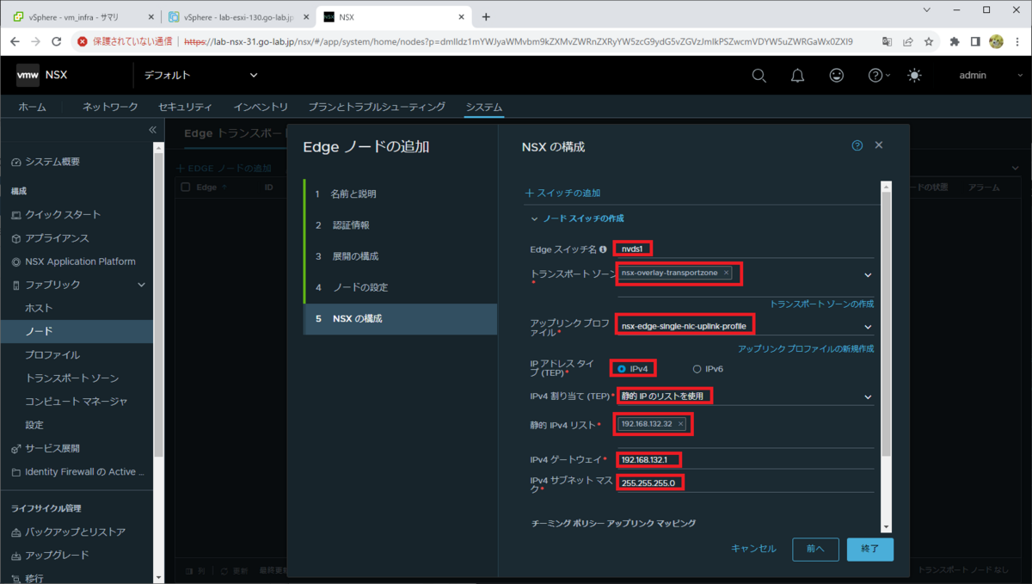Open the share page icon in address bar
Image resolution: width=1032 pixels, height=584 pixels.
(908, 41)
